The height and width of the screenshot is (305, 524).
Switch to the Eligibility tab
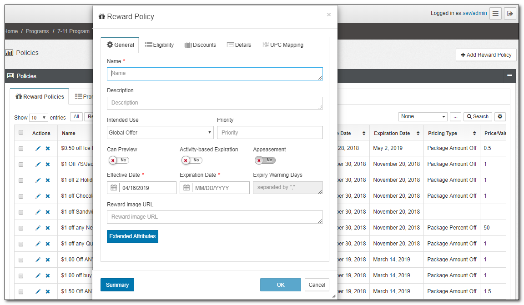click(x=159, y=45)
